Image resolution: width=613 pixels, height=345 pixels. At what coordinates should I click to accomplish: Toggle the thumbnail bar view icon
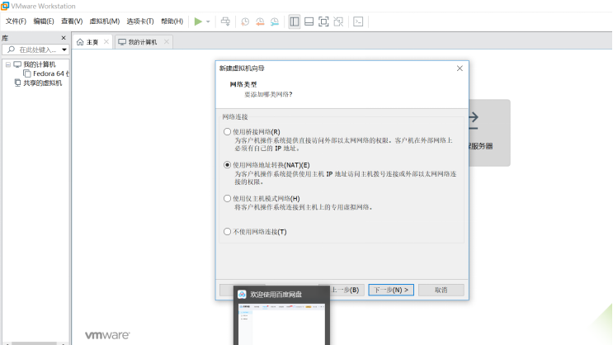(x=309, y=21)
